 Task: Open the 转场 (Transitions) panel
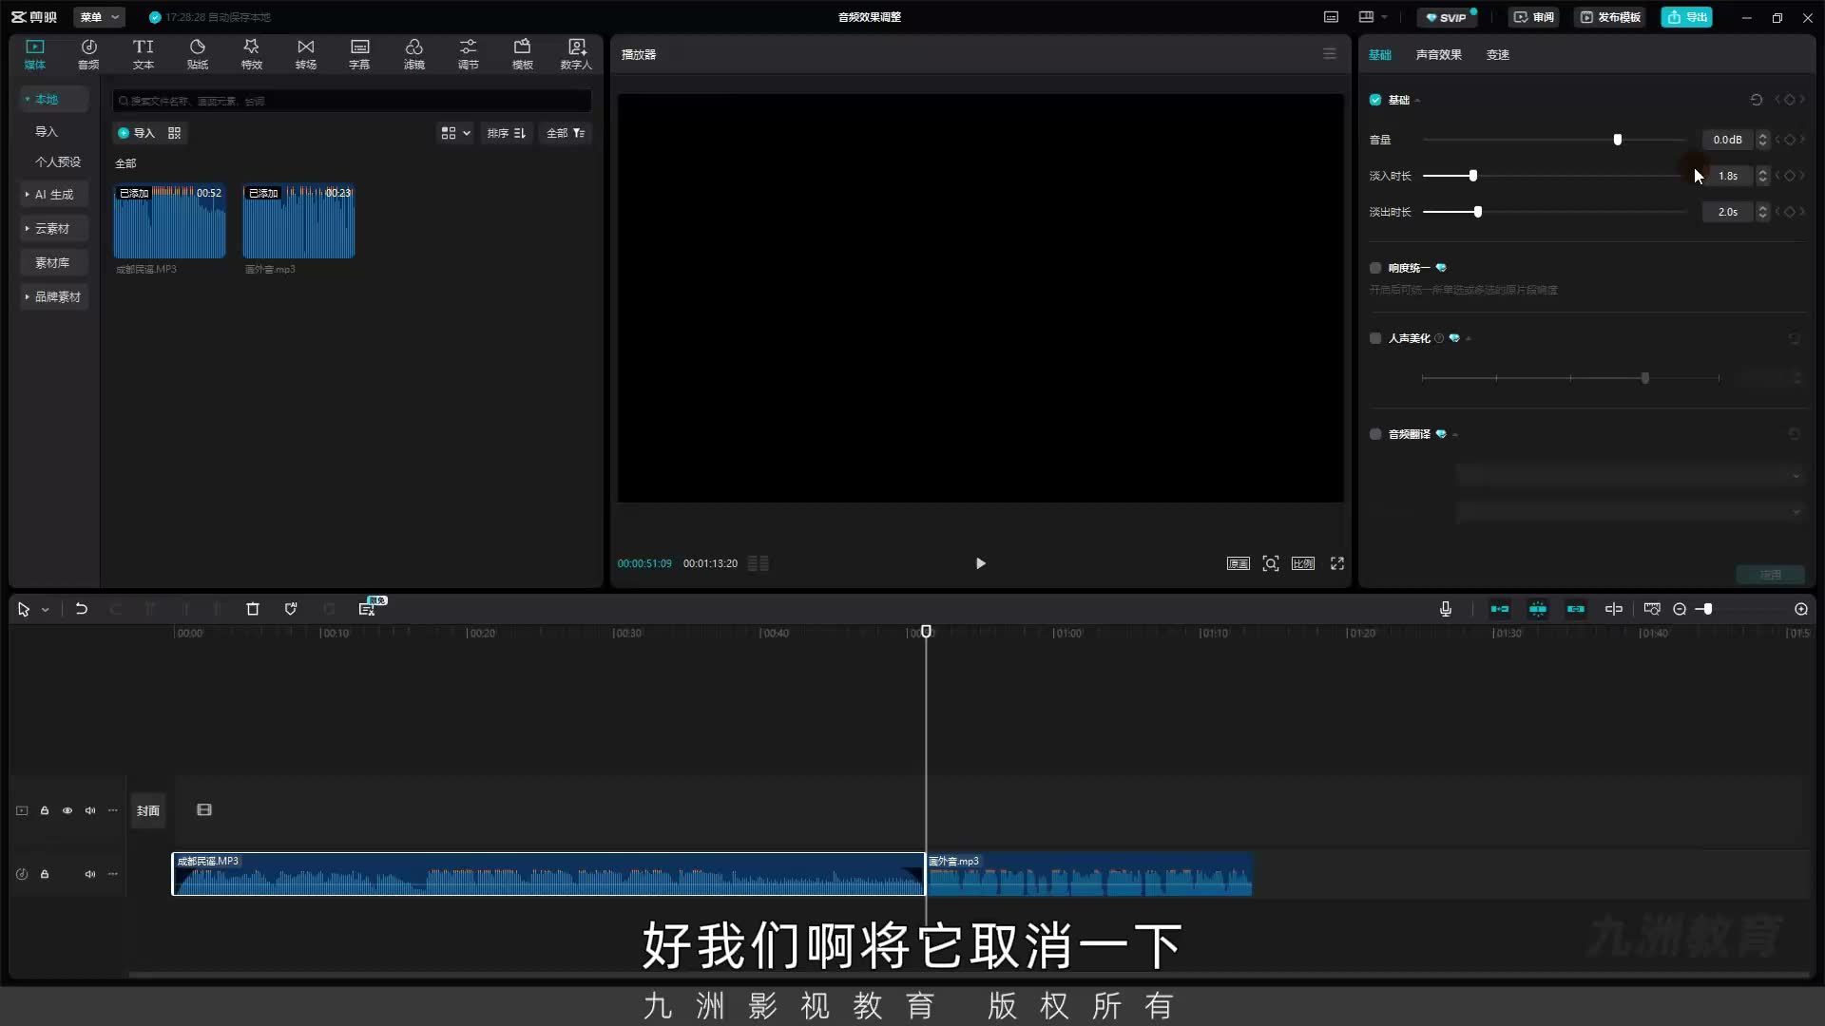click(x=306, y=54)
